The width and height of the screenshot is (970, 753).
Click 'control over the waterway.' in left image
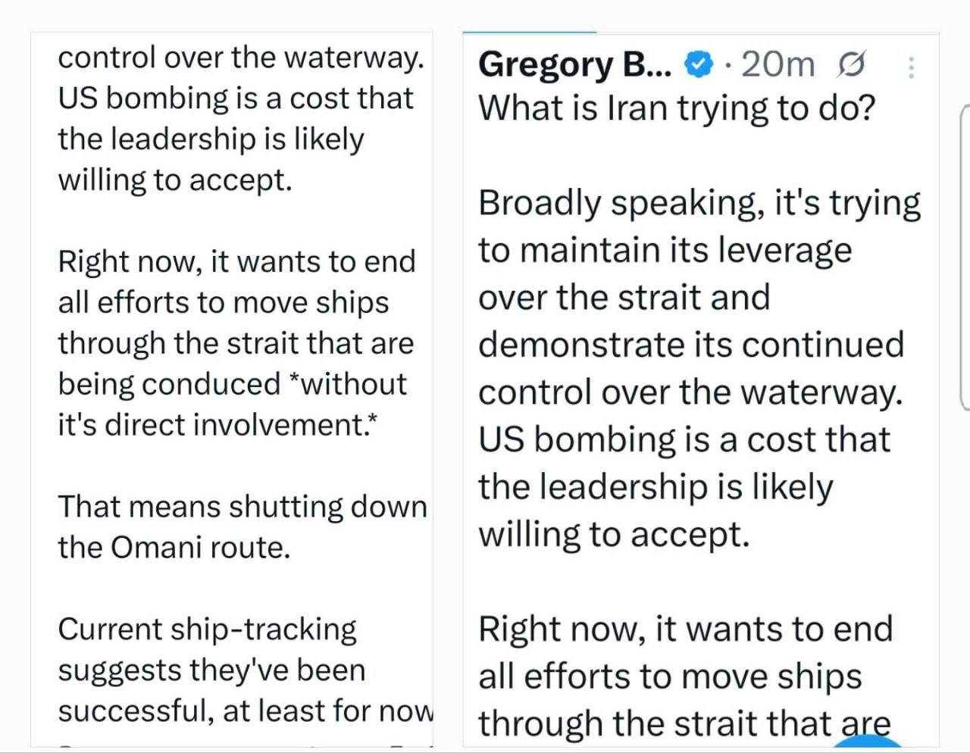(x=241, y=58)
